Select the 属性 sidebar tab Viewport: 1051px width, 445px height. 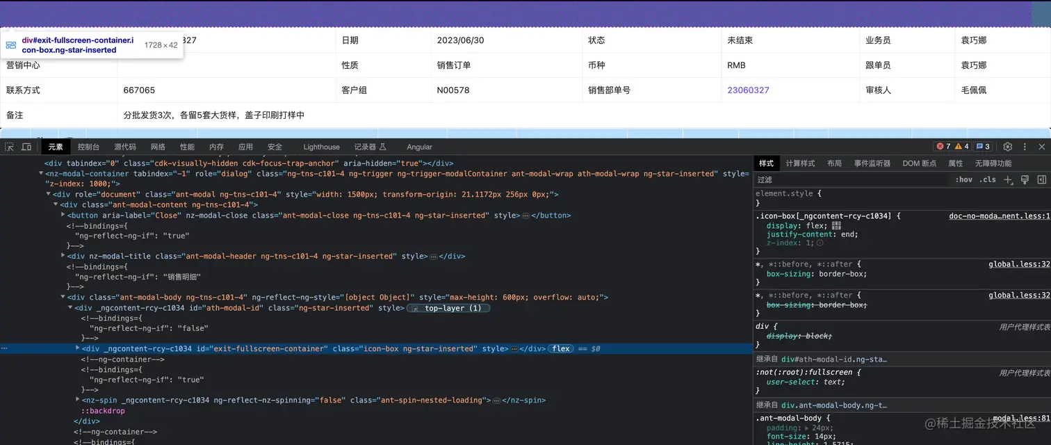pos(956,163)
